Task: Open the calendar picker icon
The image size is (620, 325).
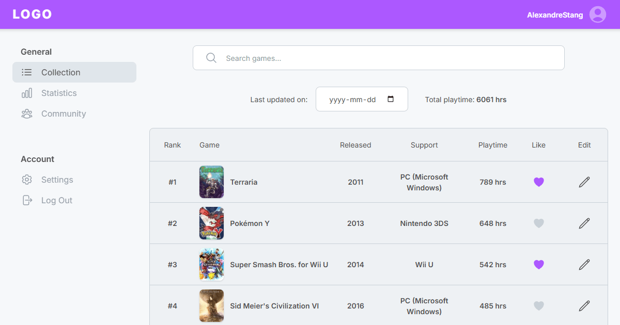Action: (391, 99)
